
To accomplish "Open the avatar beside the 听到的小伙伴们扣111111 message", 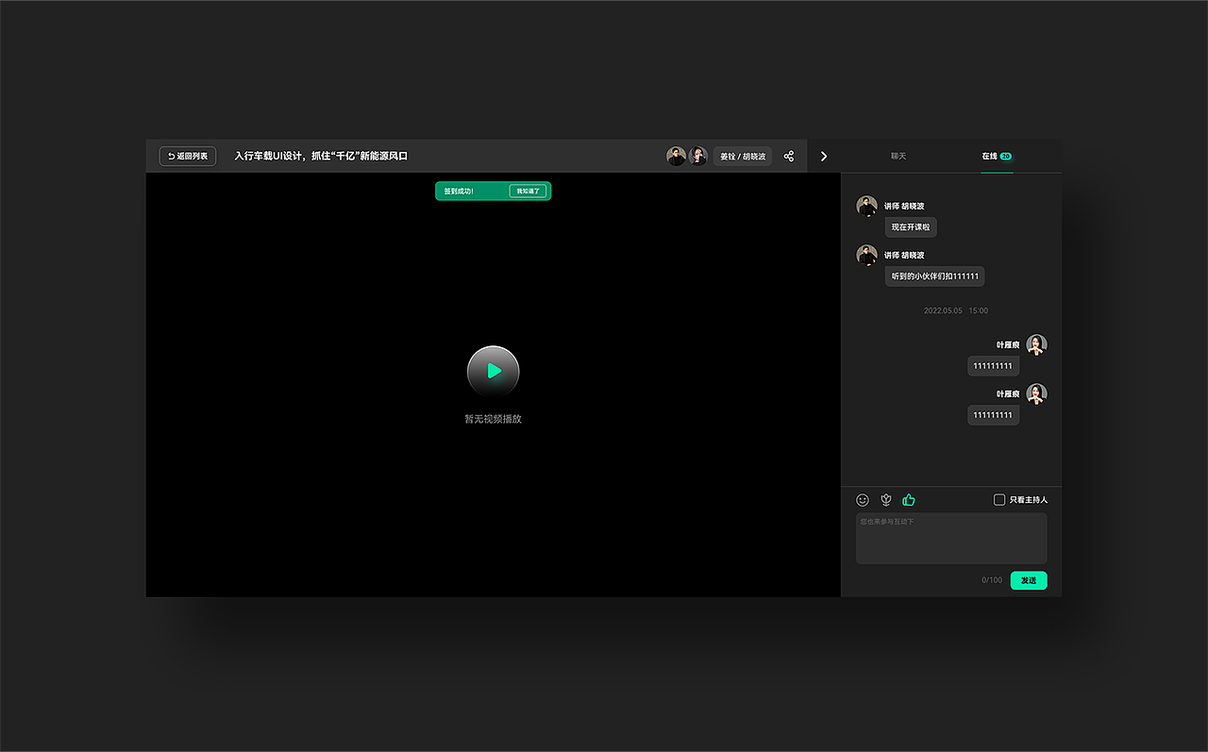I will [866, 255].
